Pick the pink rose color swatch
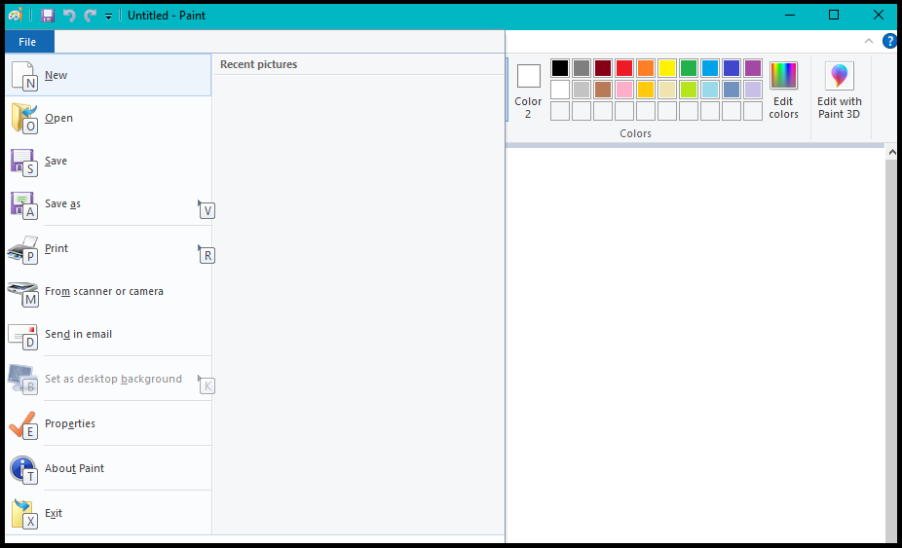The width and height of the screenshot is (902, 548). (x=624, y=90)
